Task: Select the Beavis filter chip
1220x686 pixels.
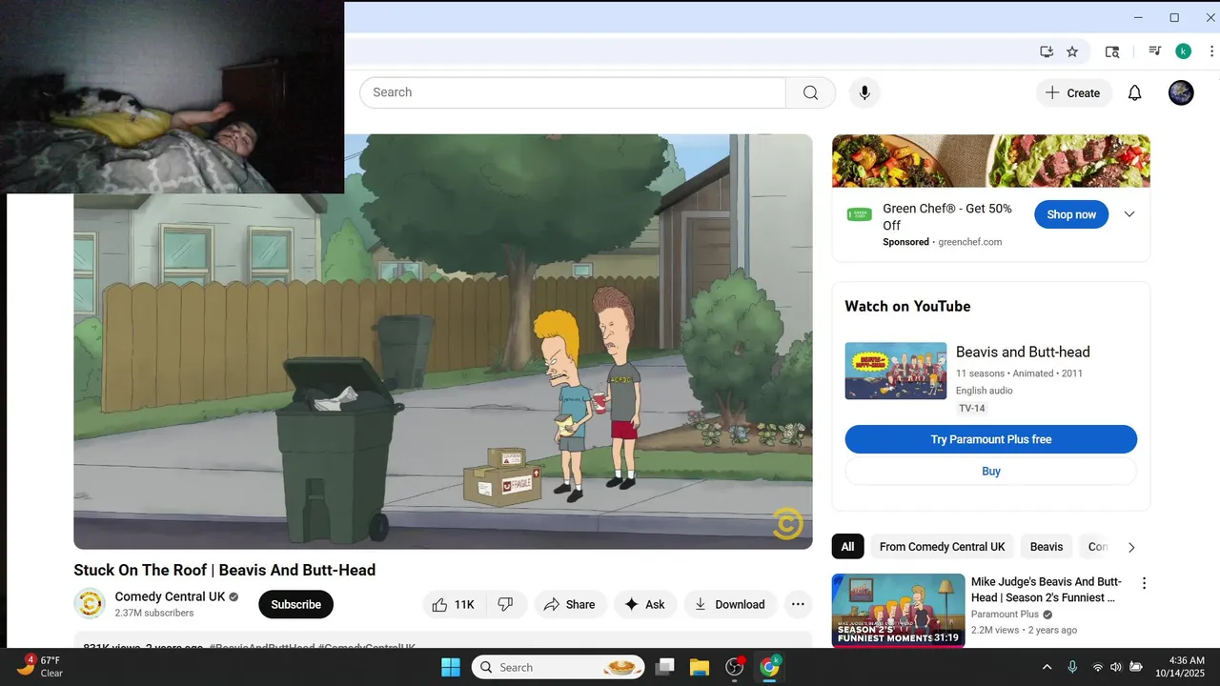Action: [x=1046, y=547]
